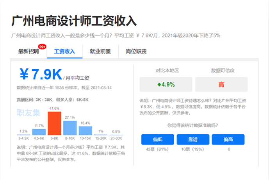Click the 3-4.5K salary range bar
The width and height of the screenshot is (269, 180).
(x=23, y=134)
